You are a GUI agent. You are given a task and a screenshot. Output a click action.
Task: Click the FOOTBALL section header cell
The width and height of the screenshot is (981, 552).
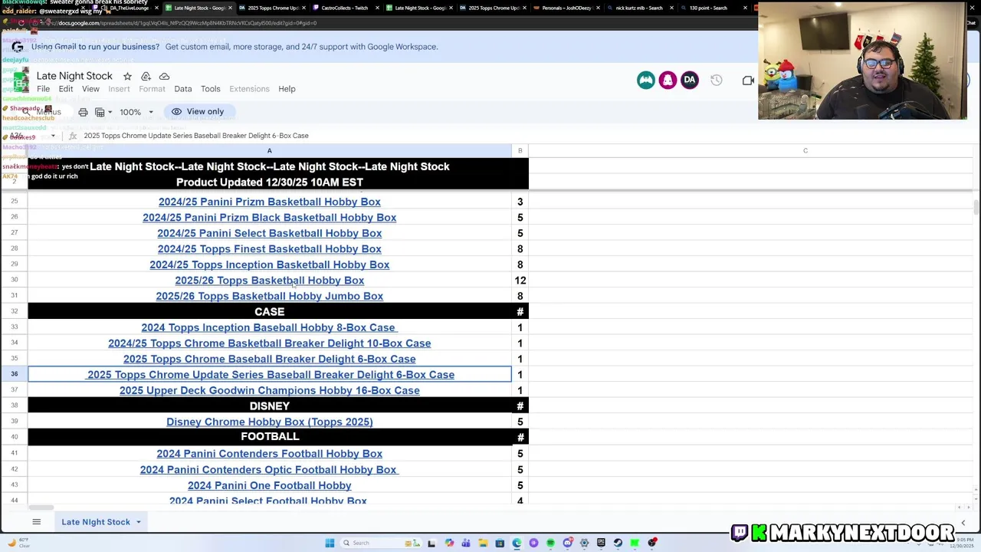pyautogui.click(x=269, y=437)
